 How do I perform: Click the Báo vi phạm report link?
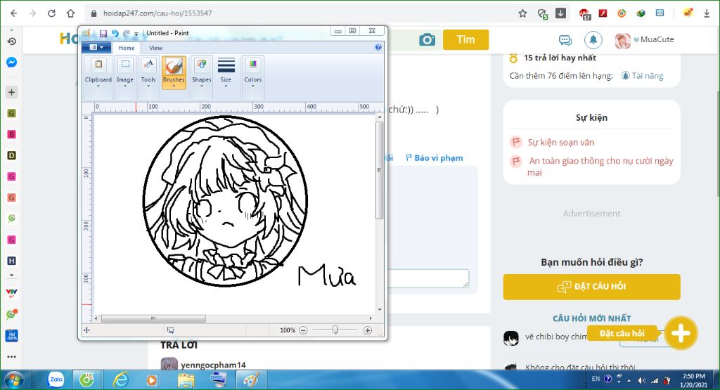(435, 158)
